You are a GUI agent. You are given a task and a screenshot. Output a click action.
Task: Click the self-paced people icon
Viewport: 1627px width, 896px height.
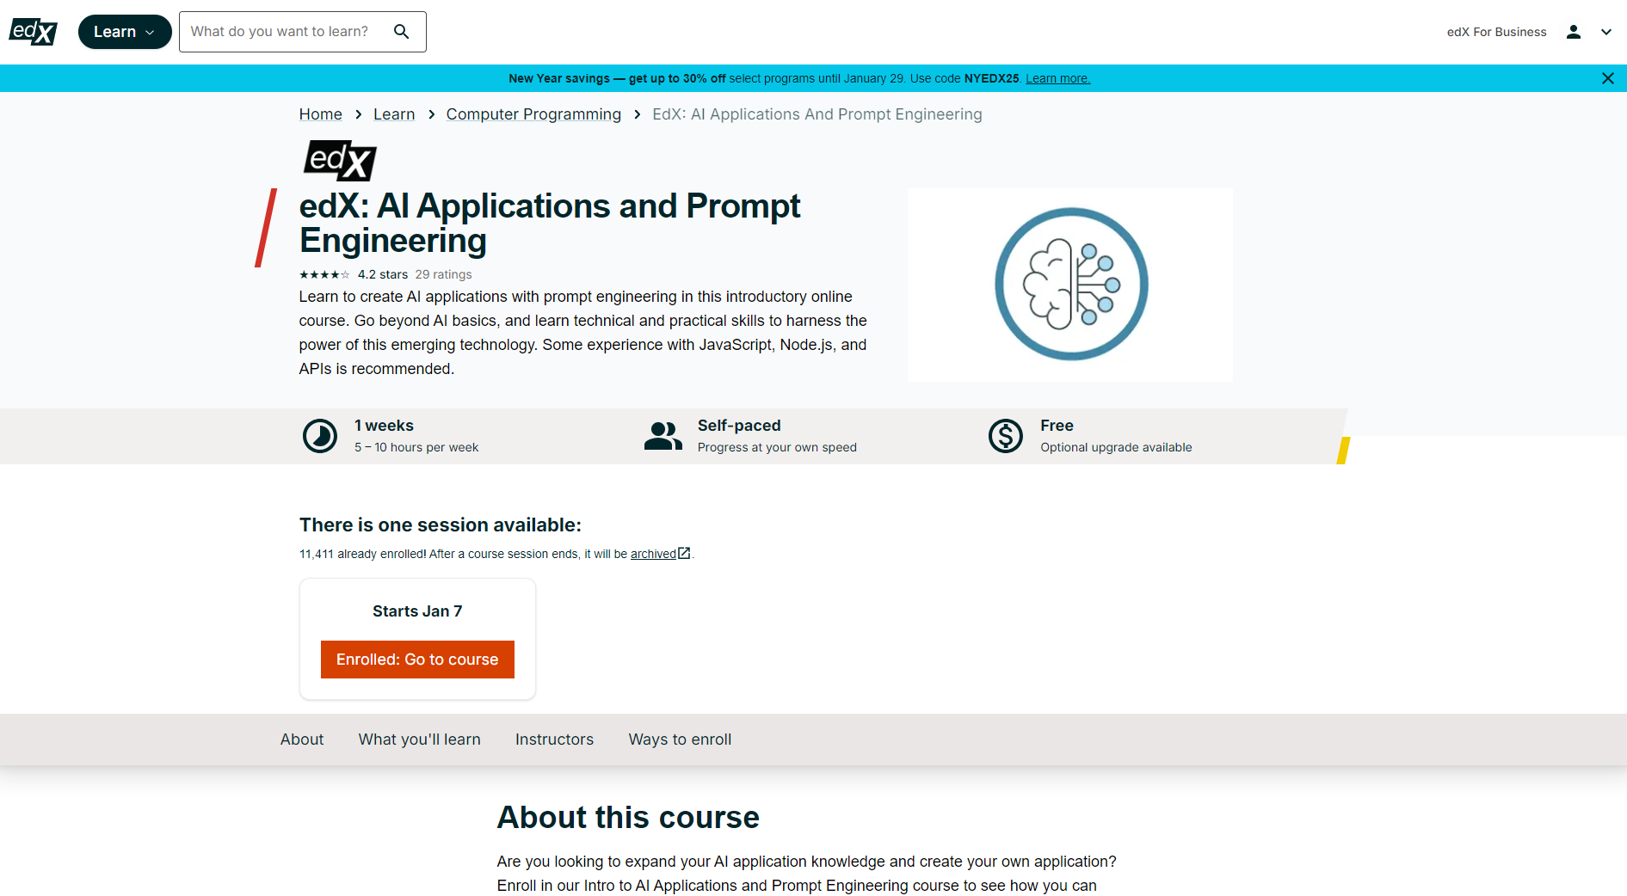click(x=663, y=436)
